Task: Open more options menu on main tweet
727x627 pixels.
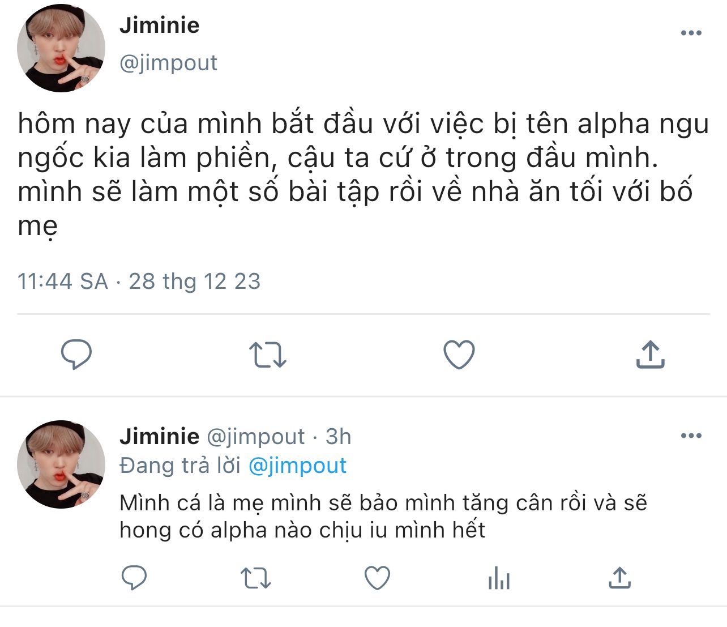Action: [691, 33]
